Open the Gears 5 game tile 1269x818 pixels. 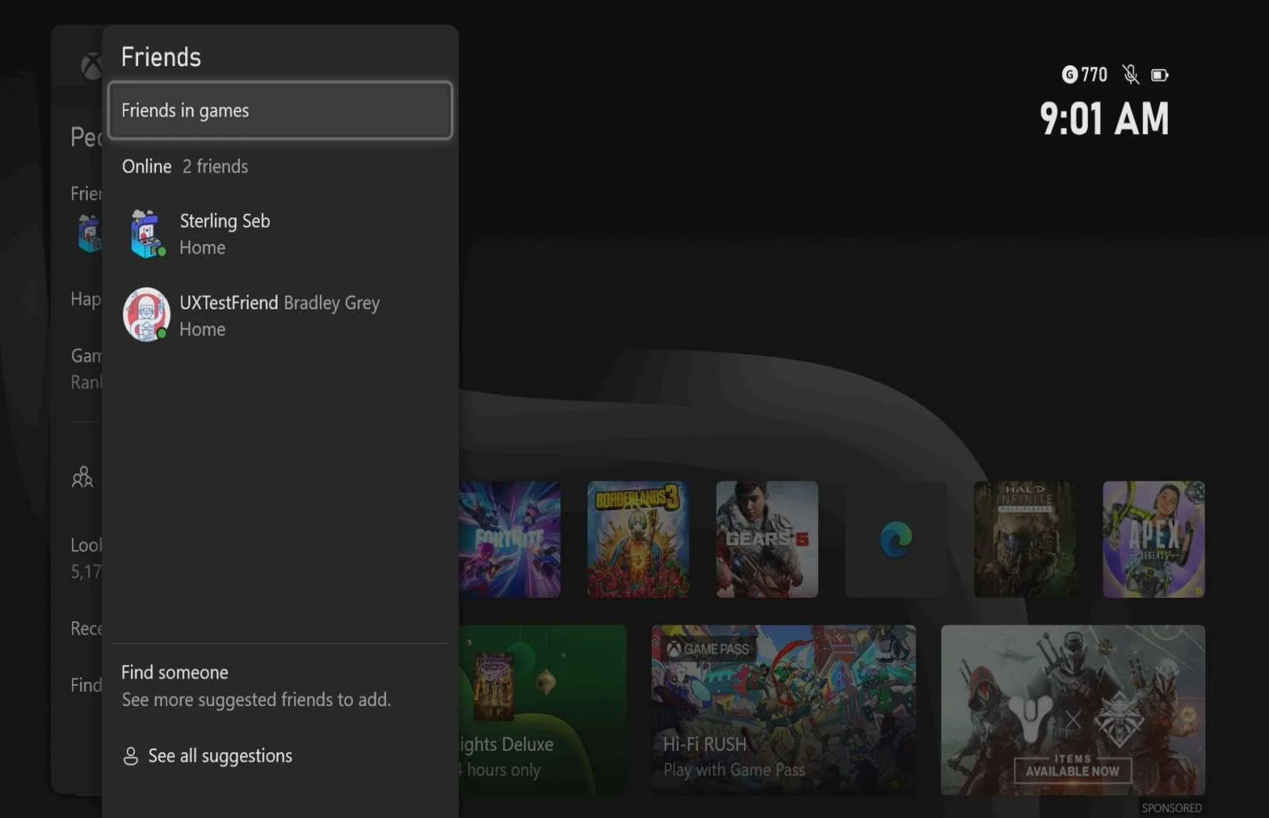click(x=767, y=540)
